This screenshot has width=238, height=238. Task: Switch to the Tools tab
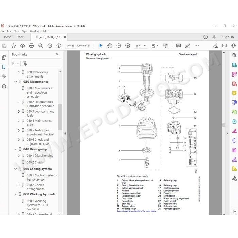pos(21,37)
